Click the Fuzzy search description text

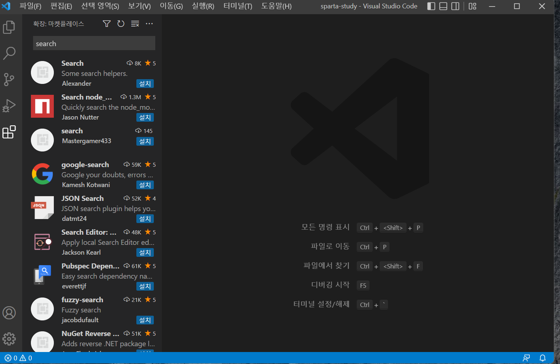[x=81, y=310]
